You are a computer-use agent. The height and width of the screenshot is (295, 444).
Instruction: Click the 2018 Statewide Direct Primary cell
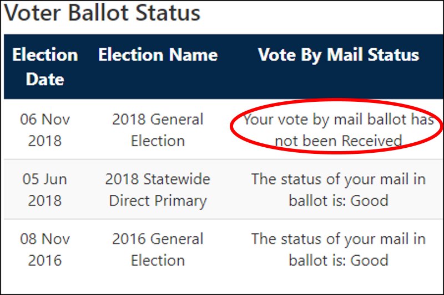(158, 189)
